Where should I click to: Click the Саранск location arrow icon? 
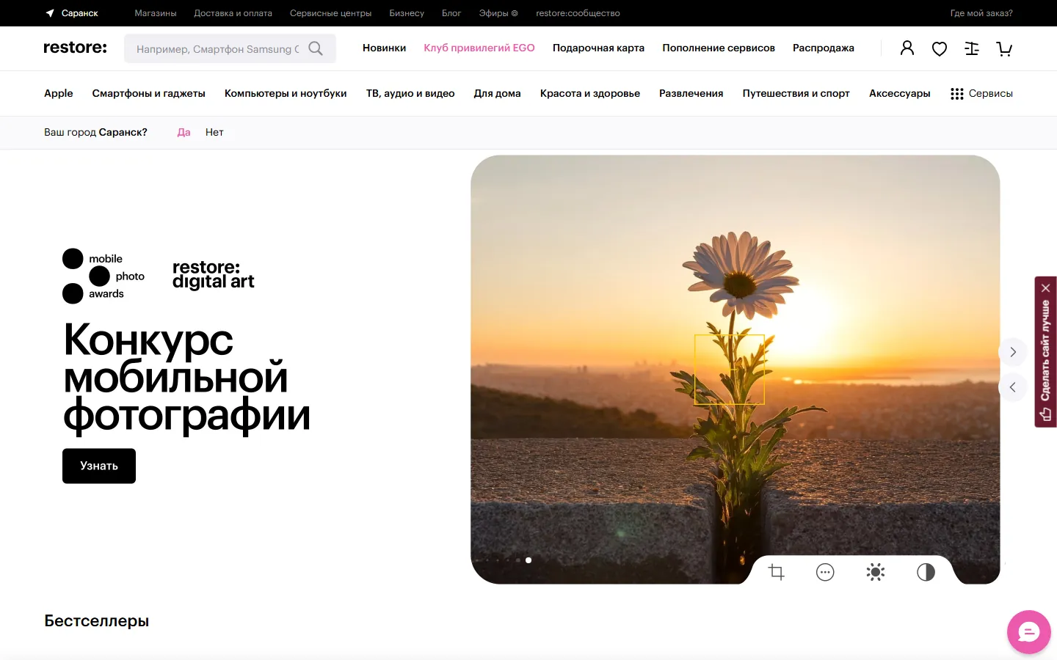pos(50,13)
